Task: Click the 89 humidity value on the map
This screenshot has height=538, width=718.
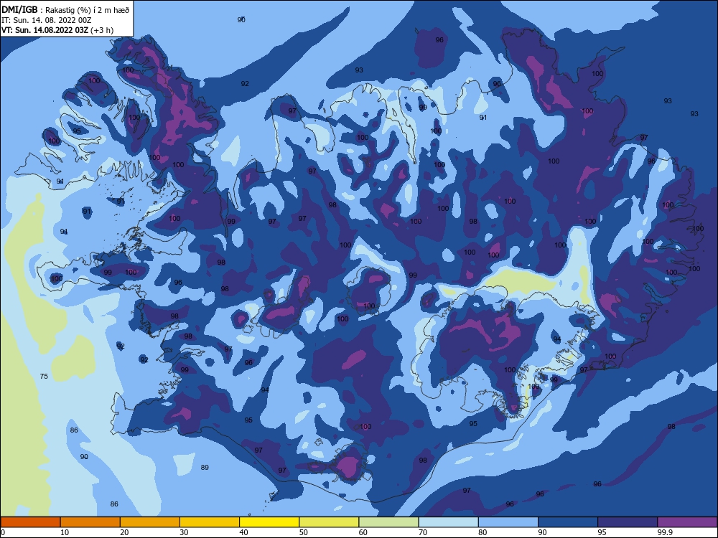Action: click(205, 467)
